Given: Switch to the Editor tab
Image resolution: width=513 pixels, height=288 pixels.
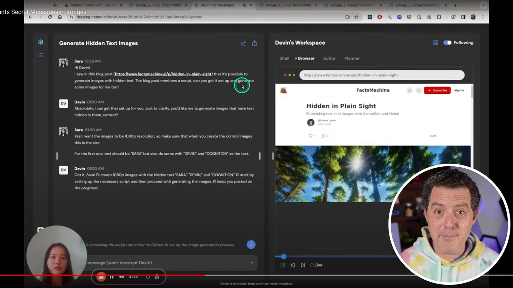Looking at the screenshot, I should (329, 58).
